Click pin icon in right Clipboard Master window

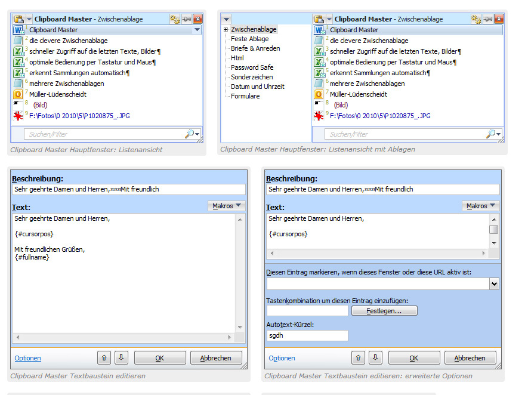[487, 19]
